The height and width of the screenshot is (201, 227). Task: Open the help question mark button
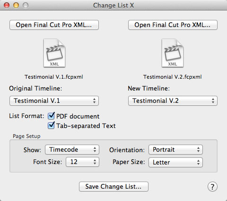pos(212,187)
